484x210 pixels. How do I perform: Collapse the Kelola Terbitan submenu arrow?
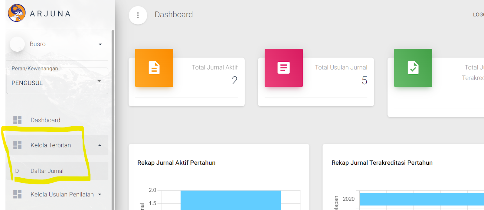(100, 145)
